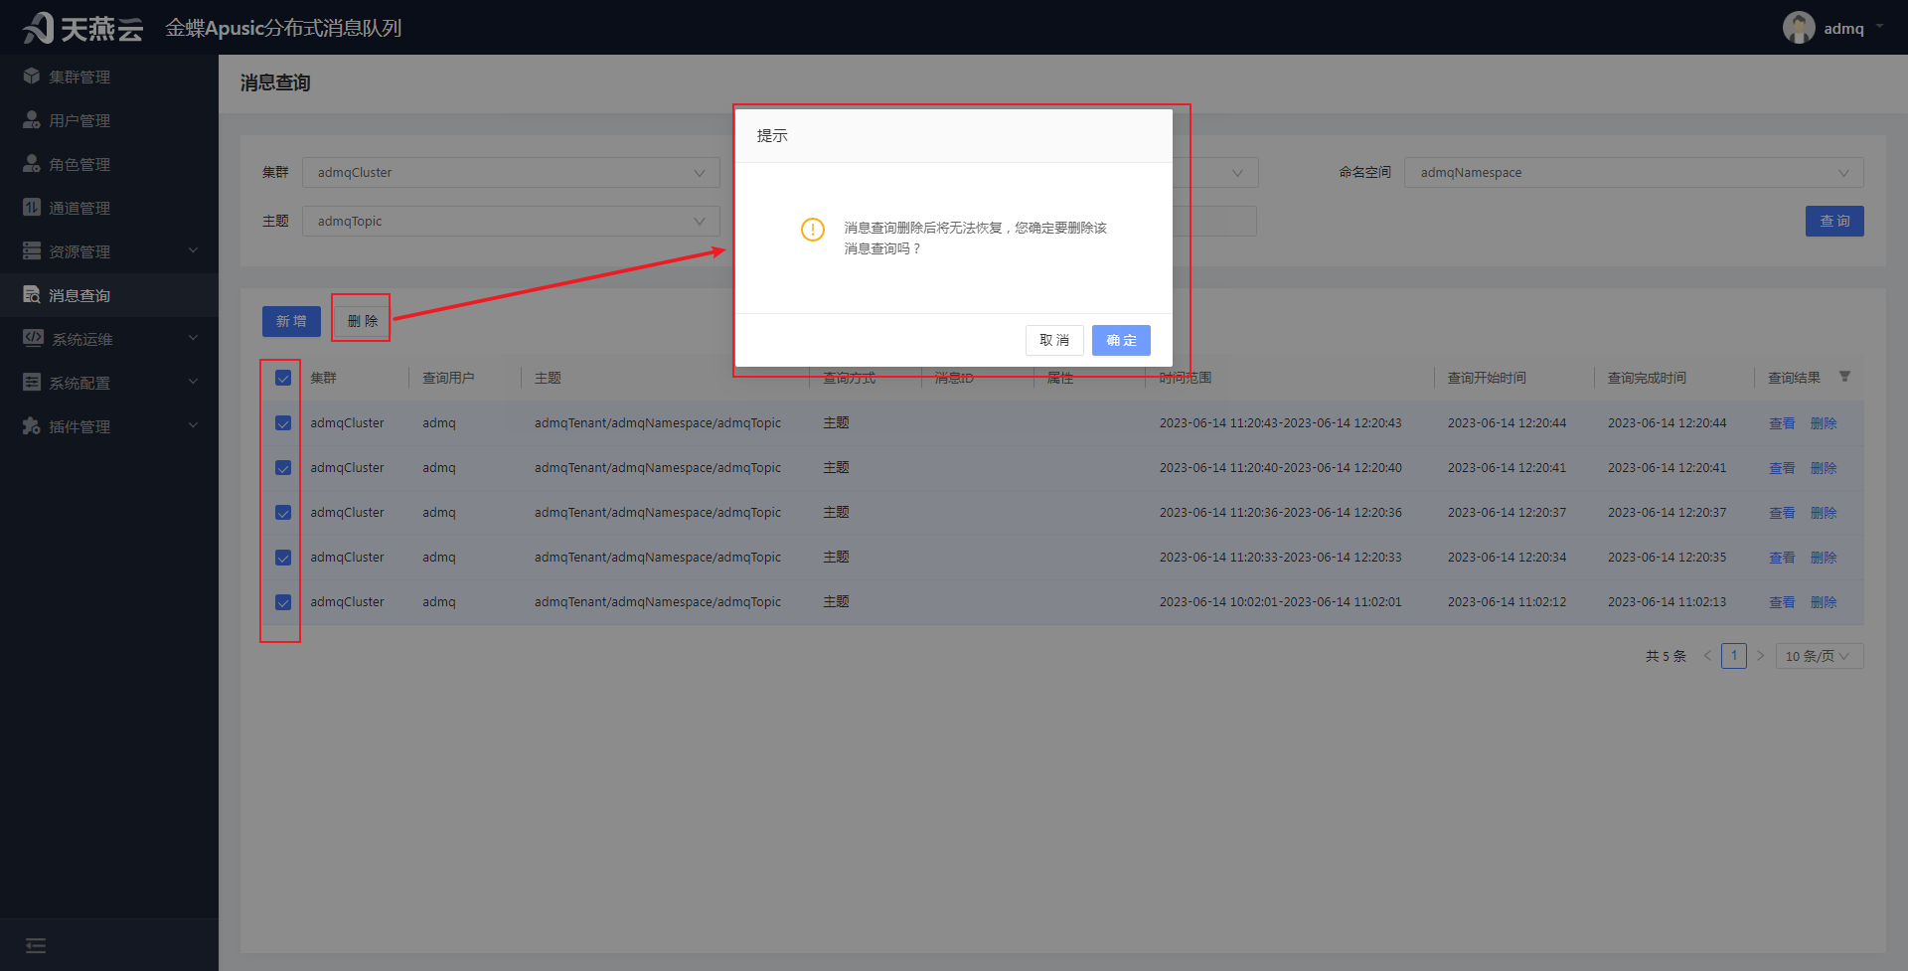
Task: Click the 提示 dialog title
Action: click(772, 135)
